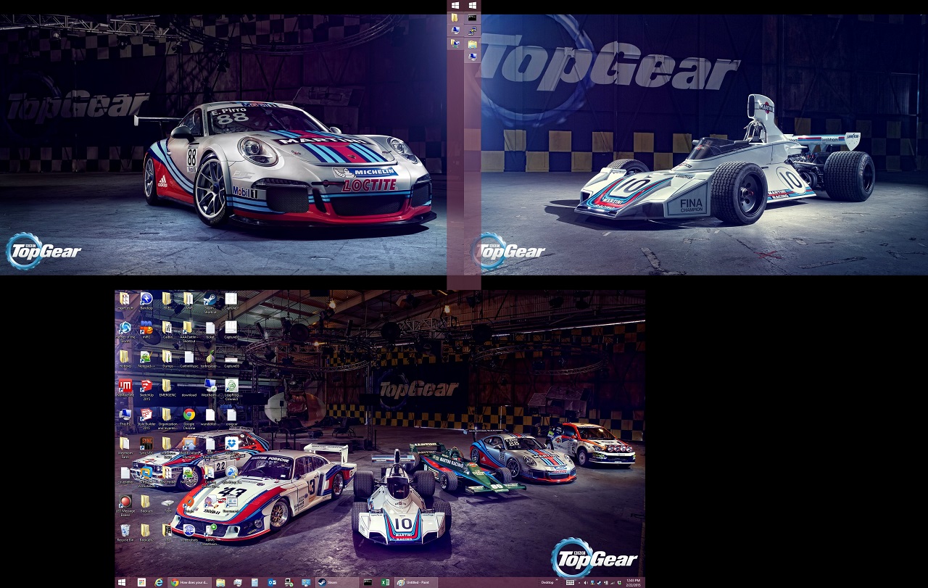
Task: Open the Heroes of the Storm shortcut
Action: pos(125,331)
